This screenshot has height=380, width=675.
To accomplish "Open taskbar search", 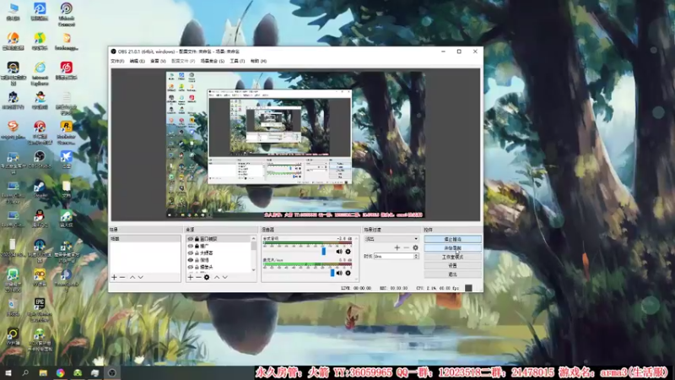I will point(25,372).
